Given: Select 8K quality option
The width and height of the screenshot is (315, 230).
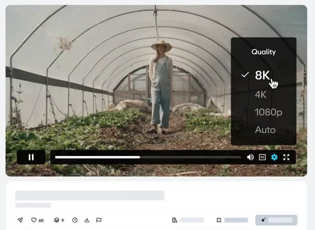Looking at the screenshot, I should [262, 75].
